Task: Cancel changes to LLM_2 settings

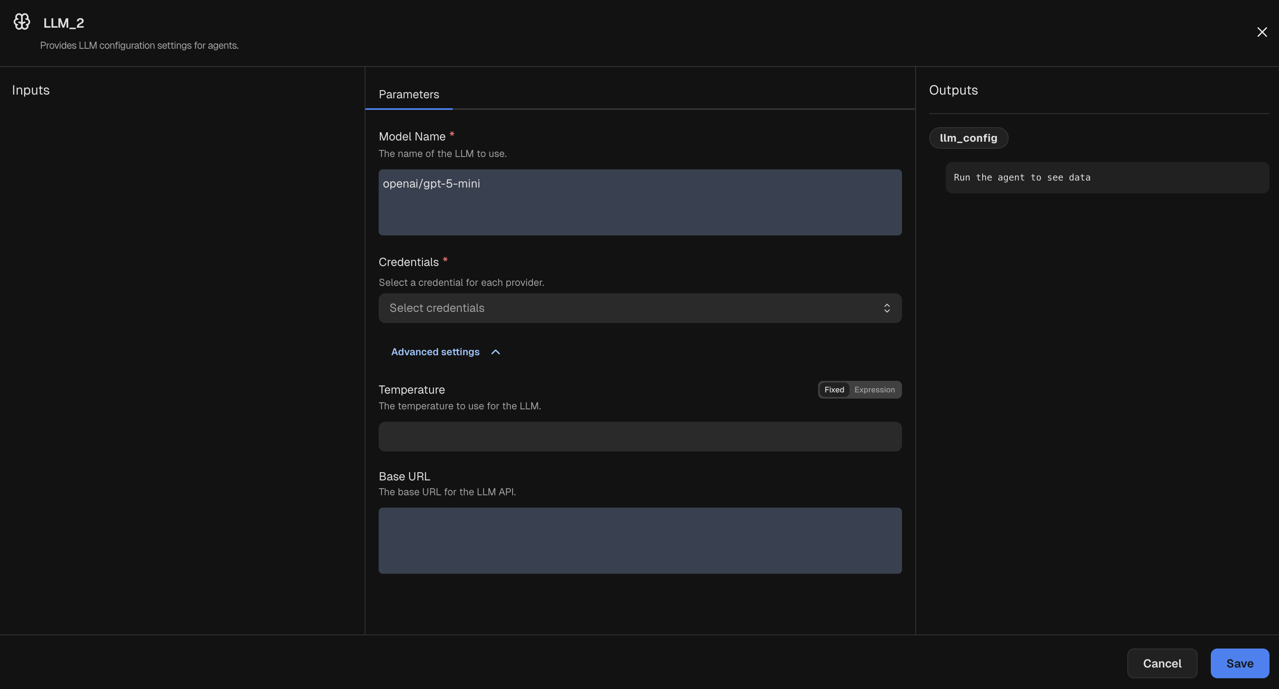Action: coord(1162,663)
